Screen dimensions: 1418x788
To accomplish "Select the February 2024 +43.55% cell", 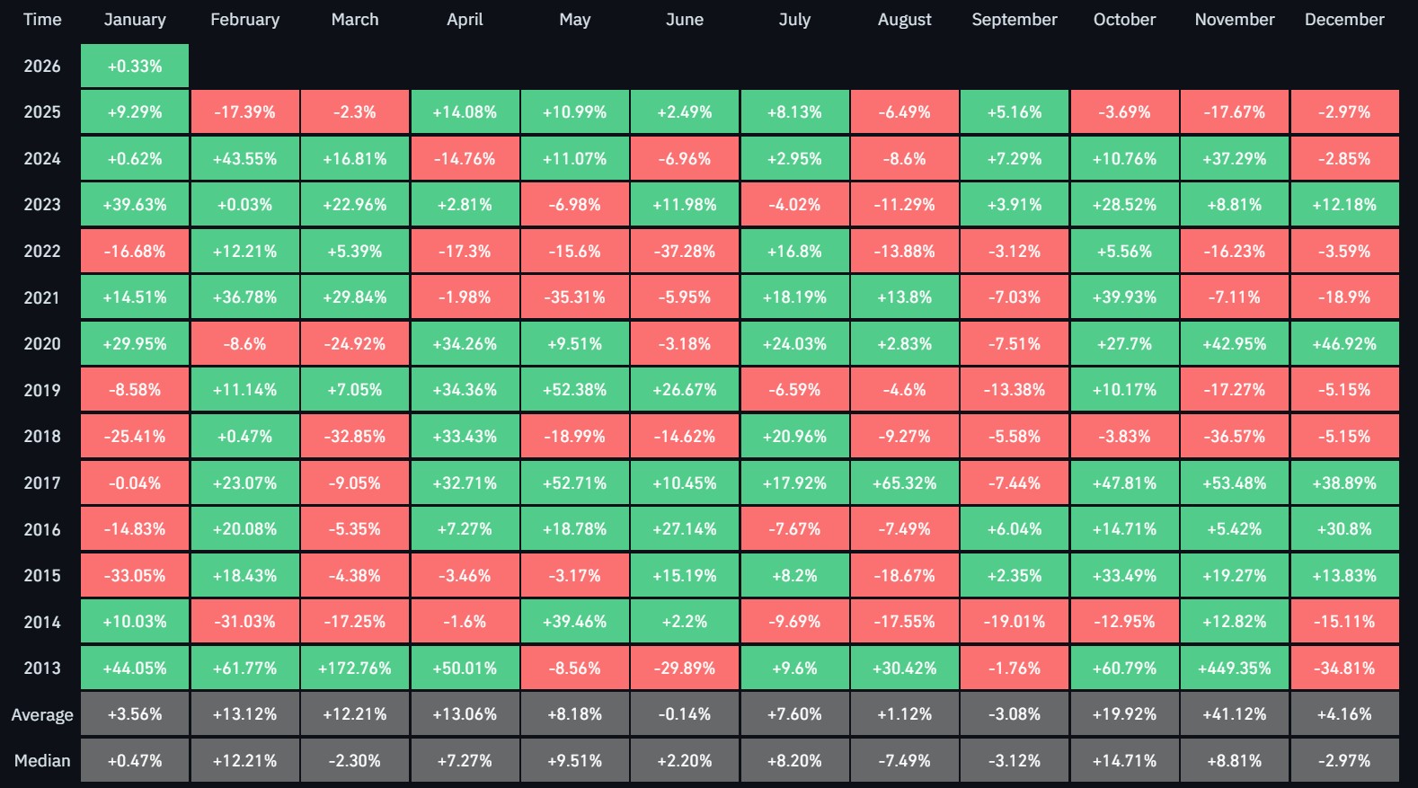I will [244, 159].
